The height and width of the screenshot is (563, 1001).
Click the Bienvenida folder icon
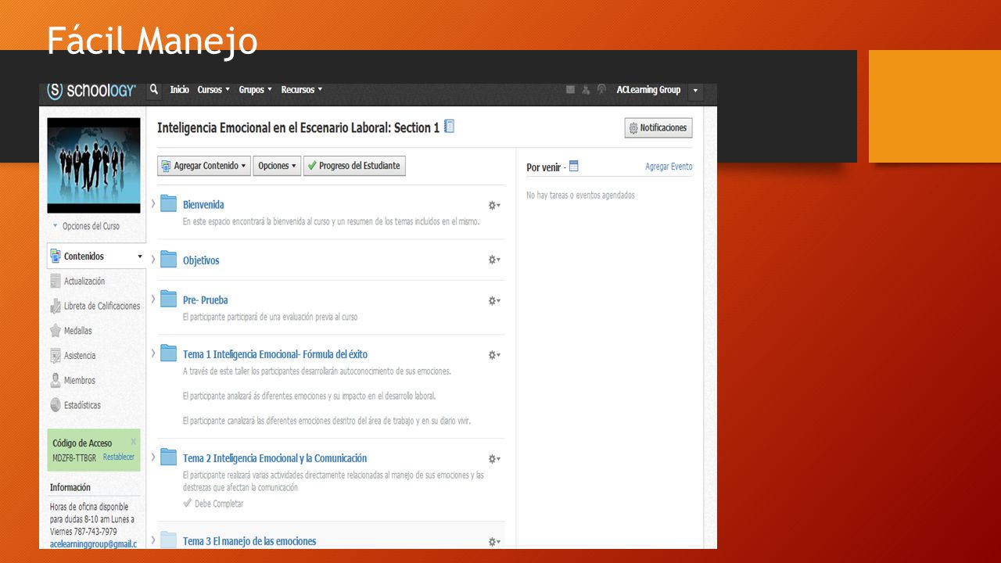point(168,203)
